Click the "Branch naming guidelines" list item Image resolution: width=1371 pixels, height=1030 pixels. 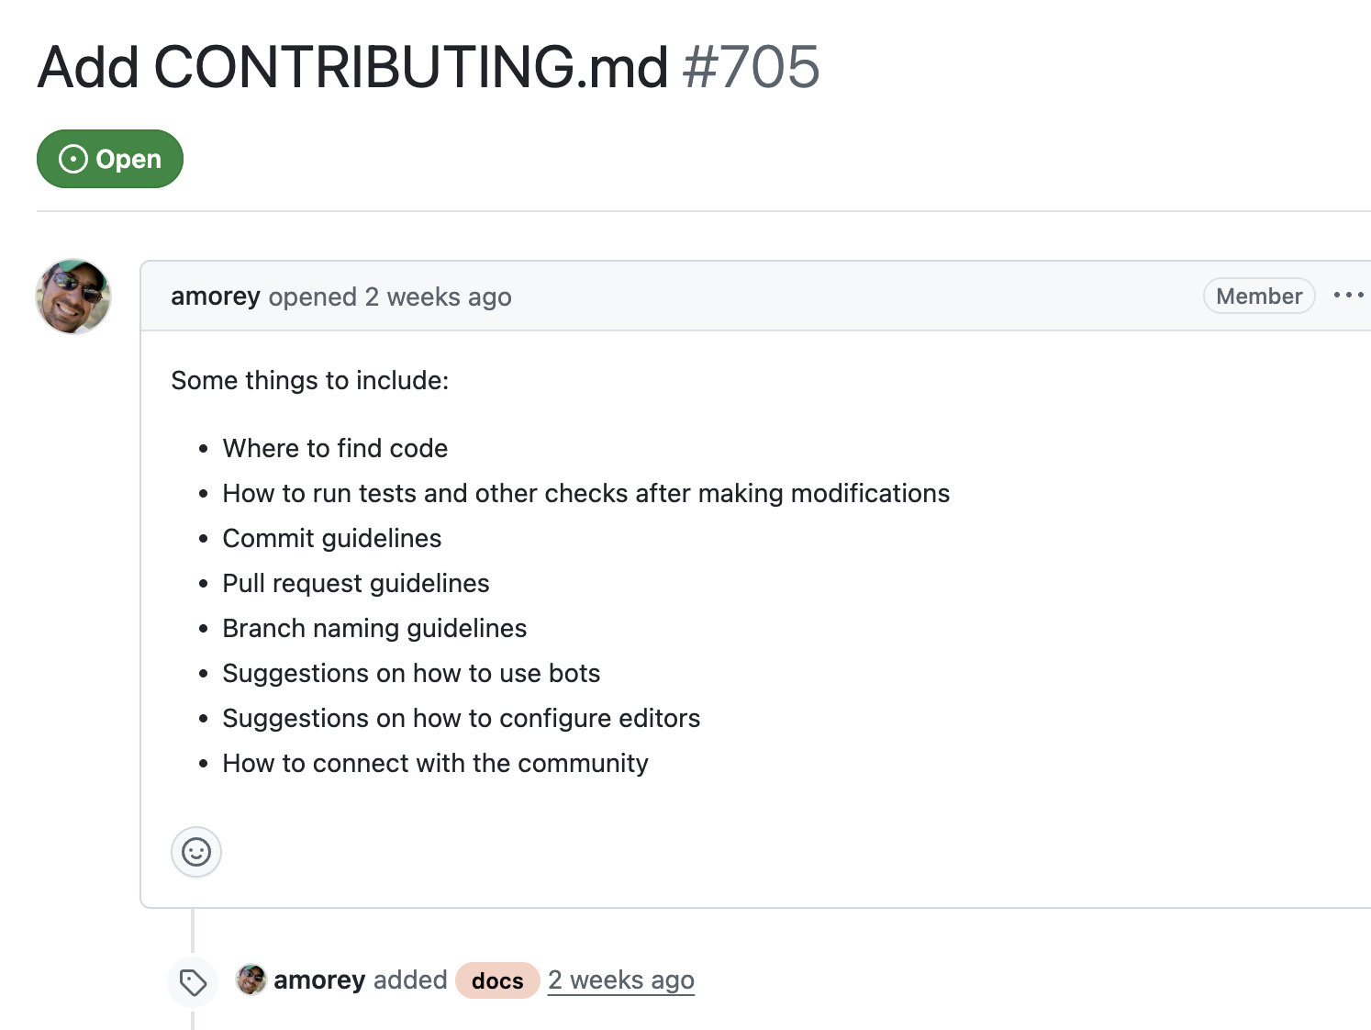click(374, 628)
